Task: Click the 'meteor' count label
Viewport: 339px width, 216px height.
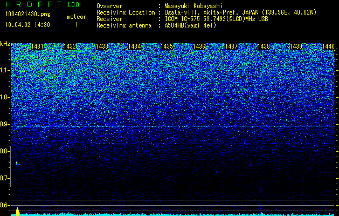Action: pyautogui.click(x=77, y=17)
